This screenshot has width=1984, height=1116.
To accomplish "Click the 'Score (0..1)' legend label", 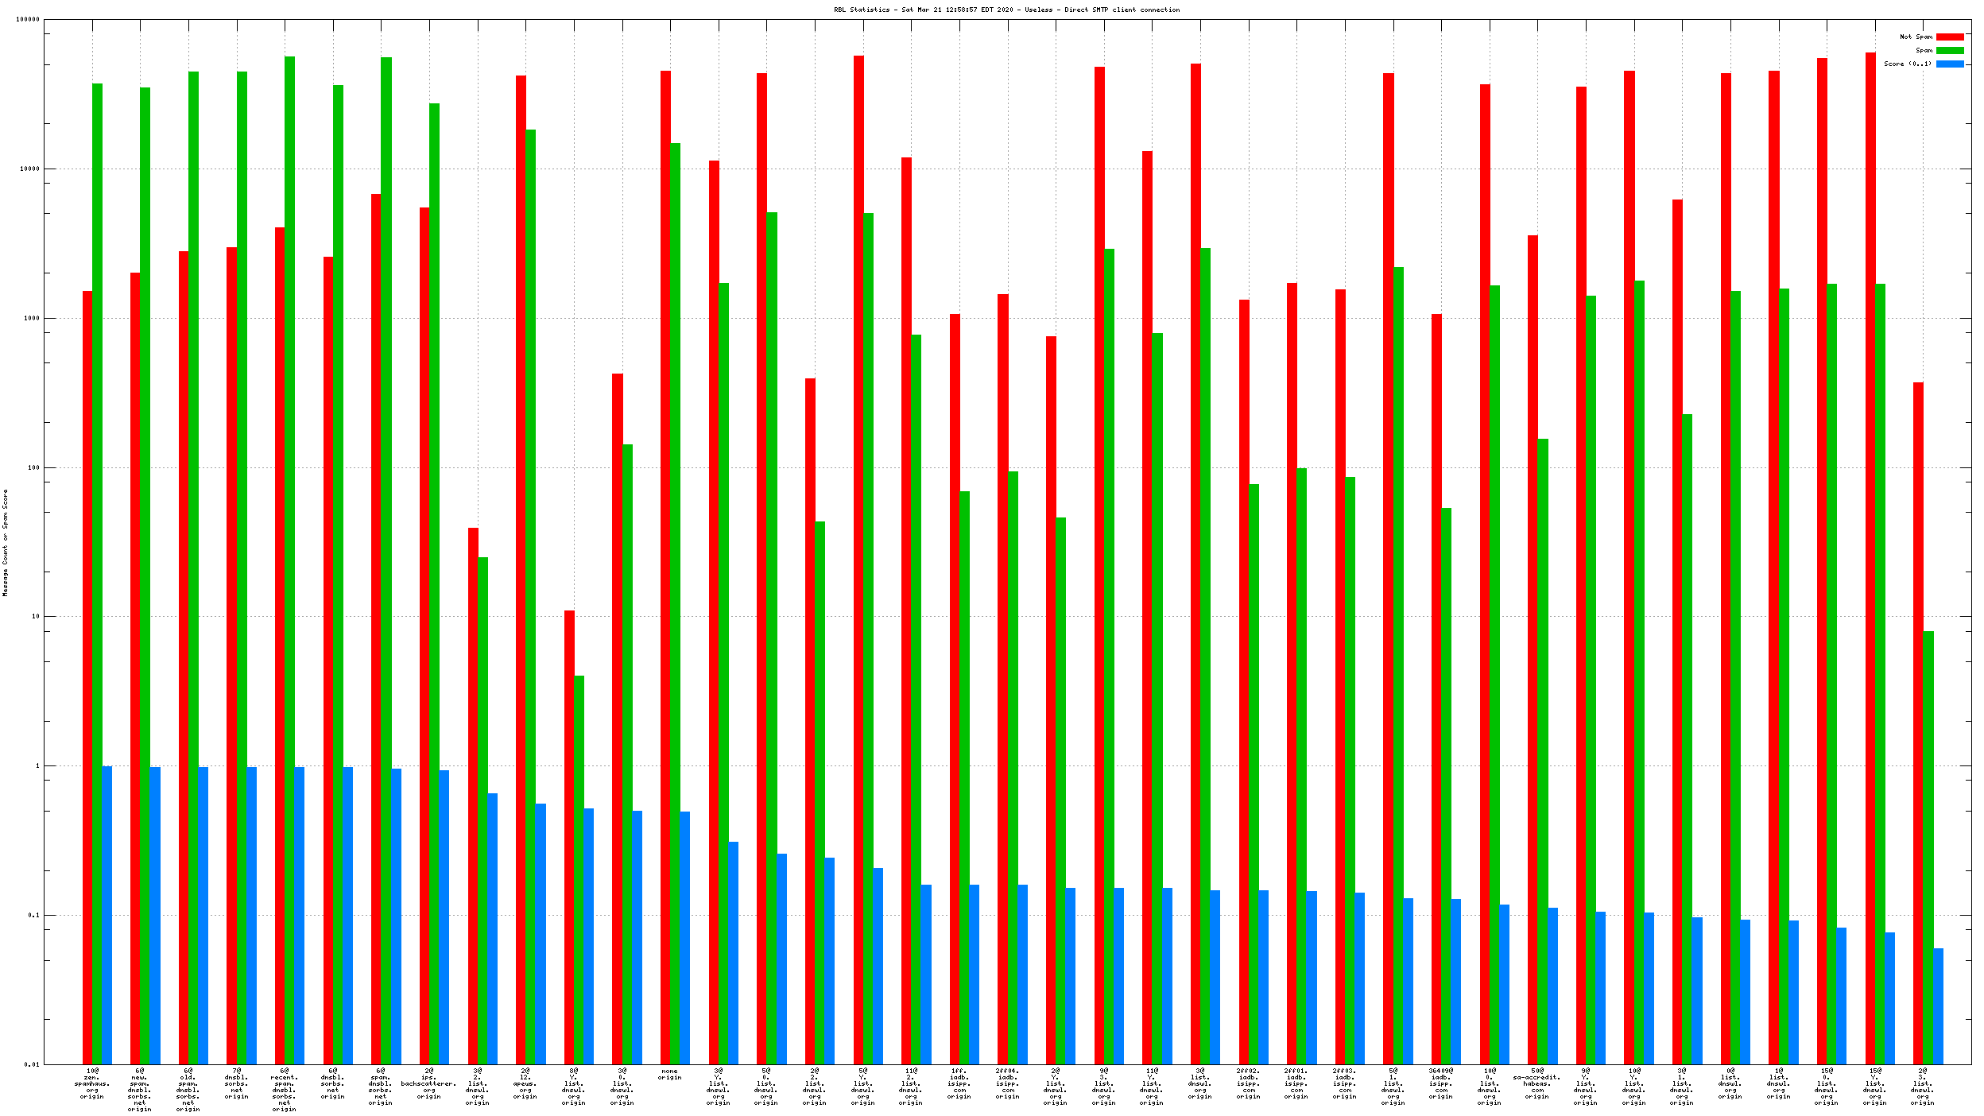I will [1907, 64].
